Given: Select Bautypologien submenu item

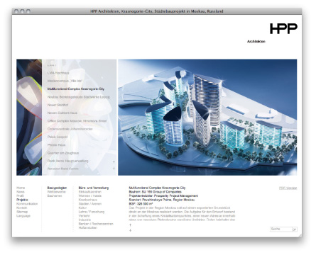Looking at the screenshot, I should click(x=57, y=188).
